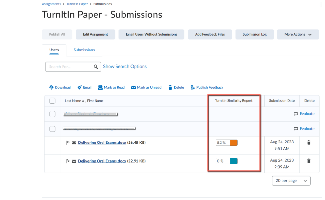Image resolution: width=325 pixels, height=200 pixels.
Task: Flag the first Delivering Oral Exams submission
Action: tap(68, 142)
